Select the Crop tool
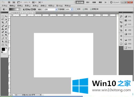Screen dimensions: 134x97 [3, 22]
